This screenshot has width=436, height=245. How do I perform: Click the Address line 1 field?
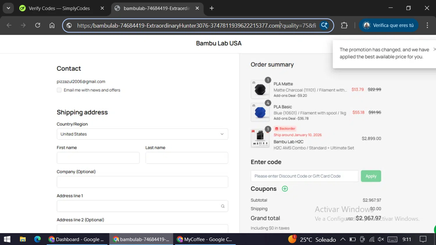(x=142, y=206)
